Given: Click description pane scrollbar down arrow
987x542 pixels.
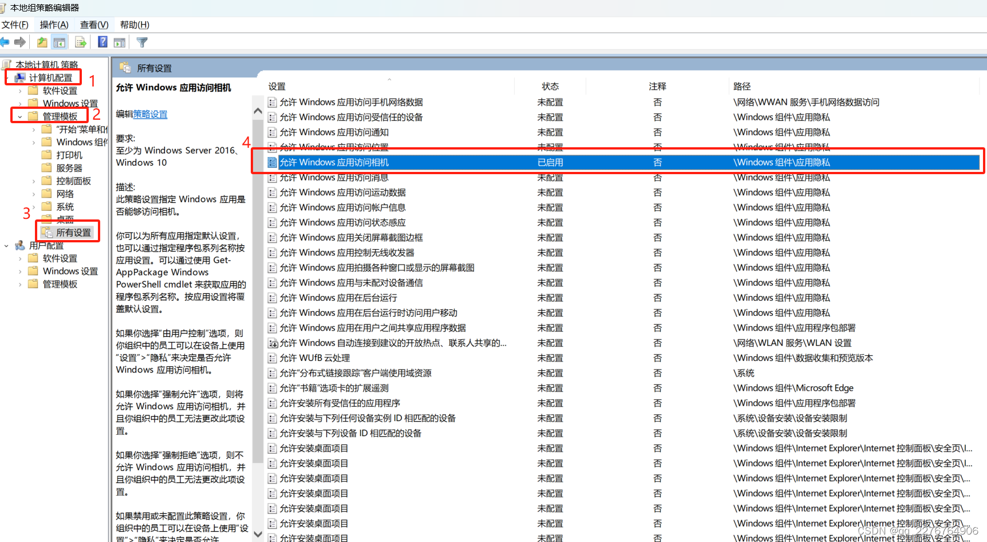Looking at the screenshot, I should tap(258, 534).
